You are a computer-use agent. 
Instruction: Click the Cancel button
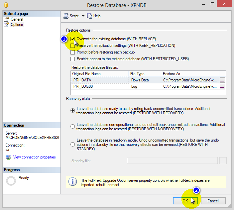click(x=213, y=201)
